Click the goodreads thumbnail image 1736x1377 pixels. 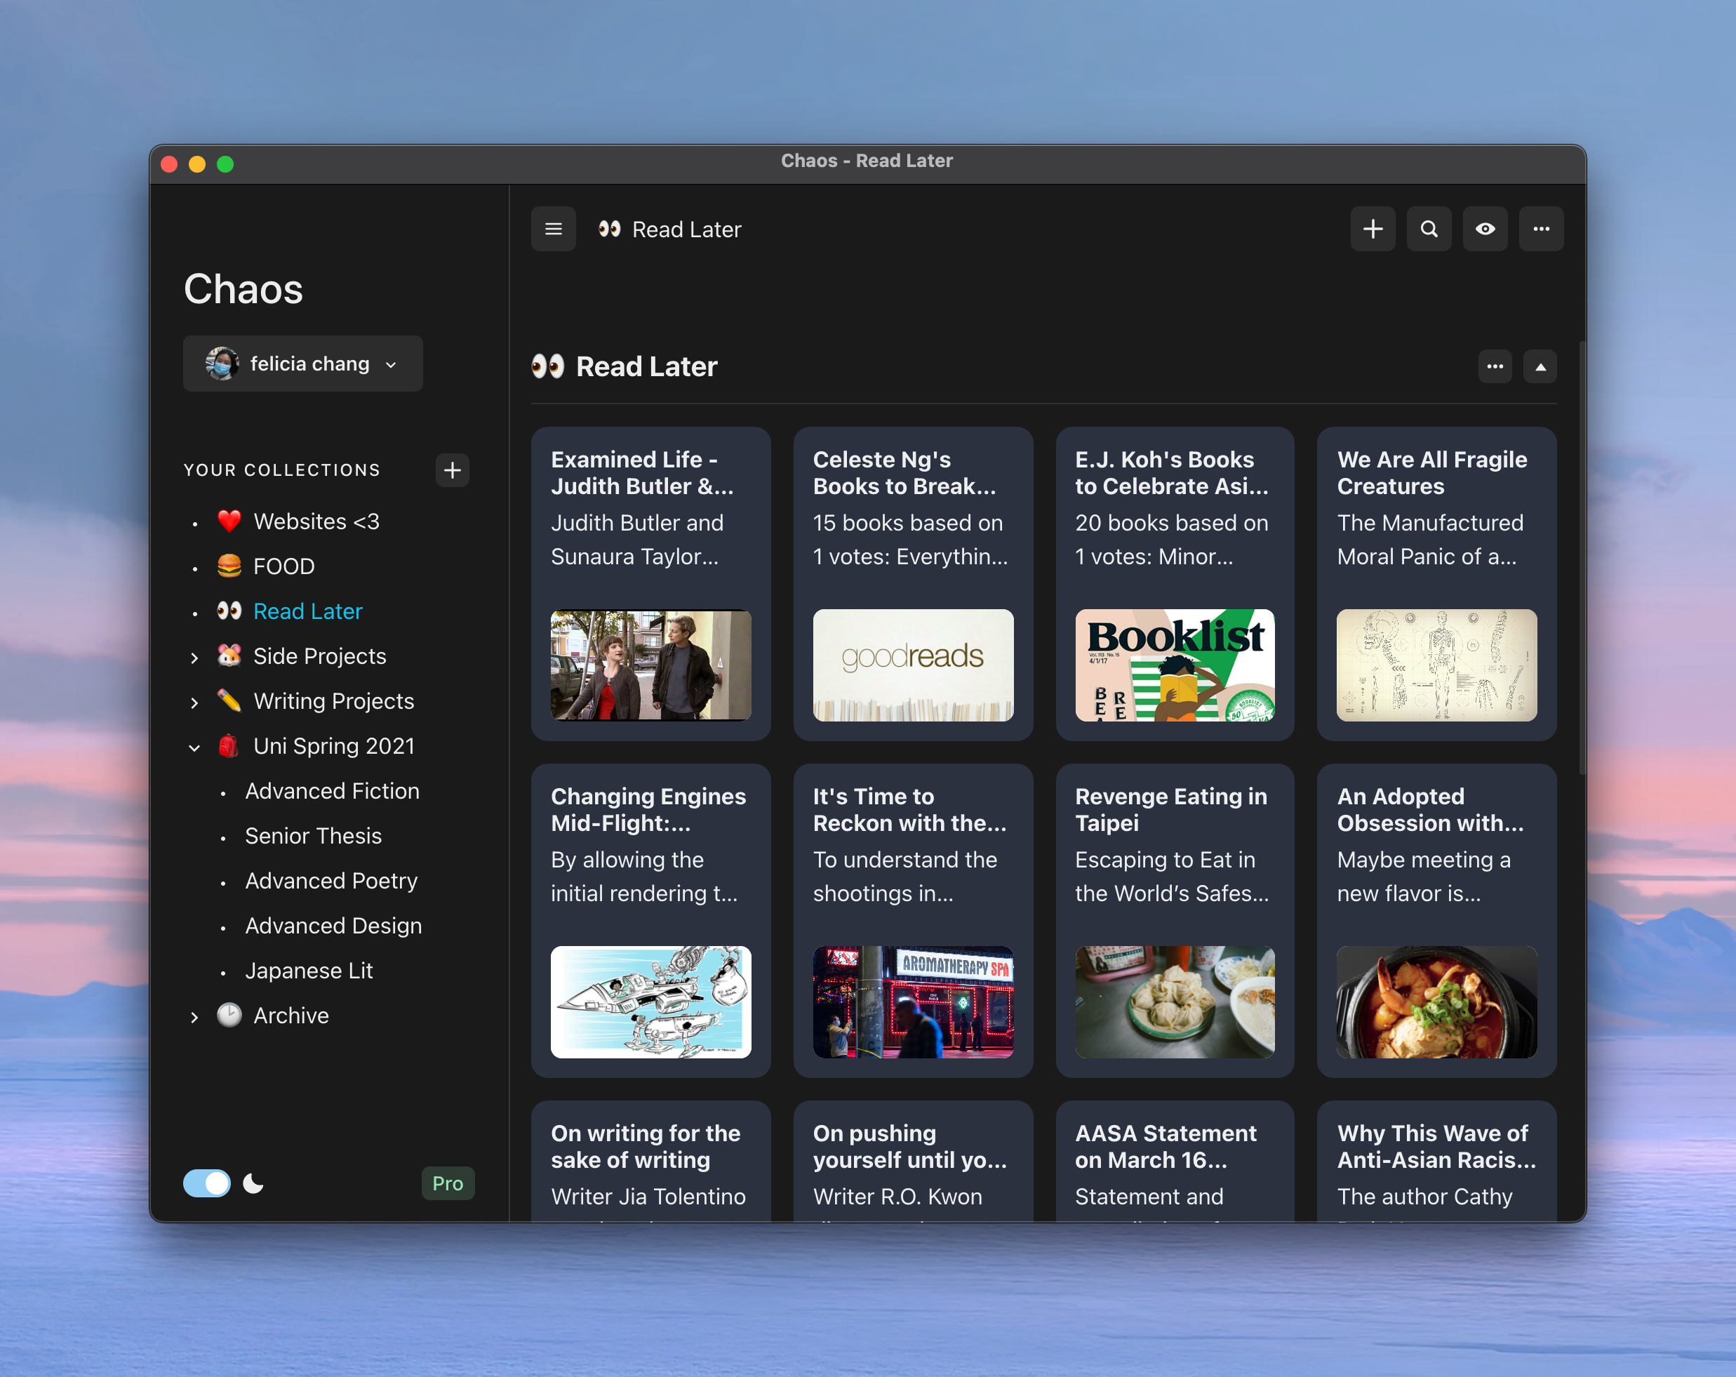[x=912, y=665]
